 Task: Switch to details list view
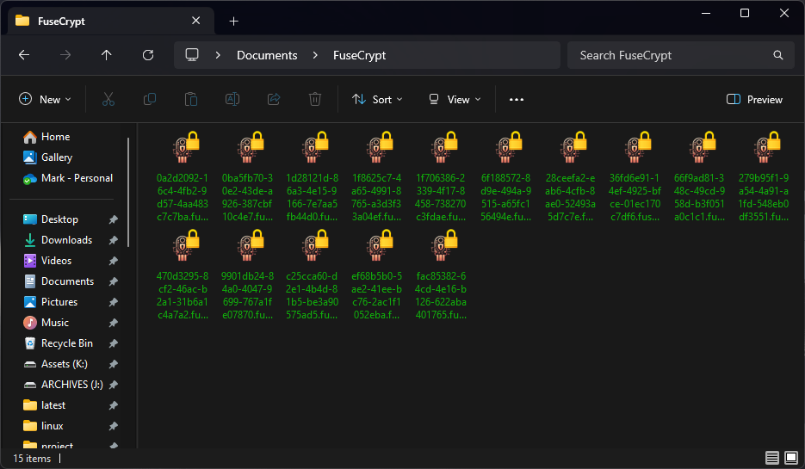click(x=772, y=458)
